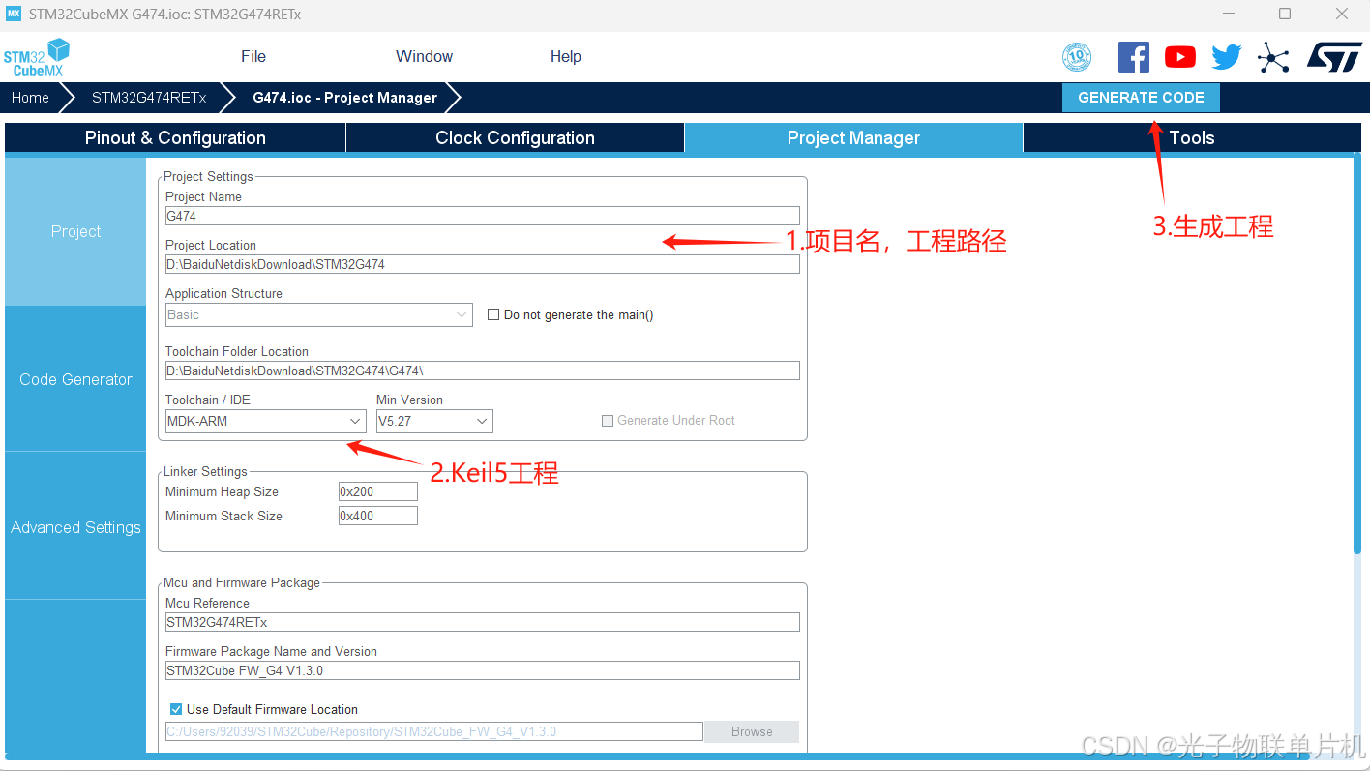Select the Project Manager tab

pos(853,137)
